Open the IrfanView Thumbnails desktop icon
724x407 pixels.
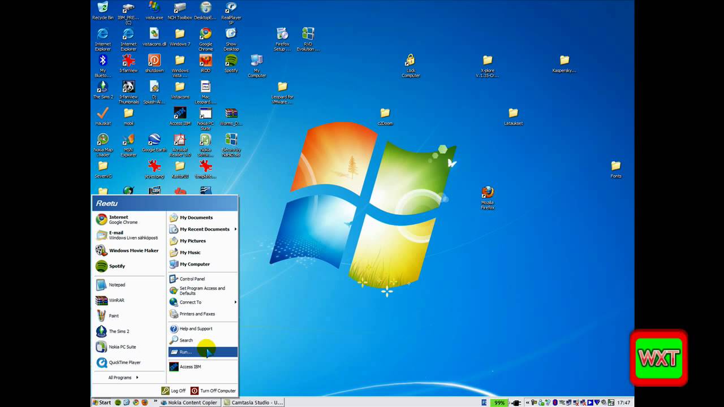(128, 92)
